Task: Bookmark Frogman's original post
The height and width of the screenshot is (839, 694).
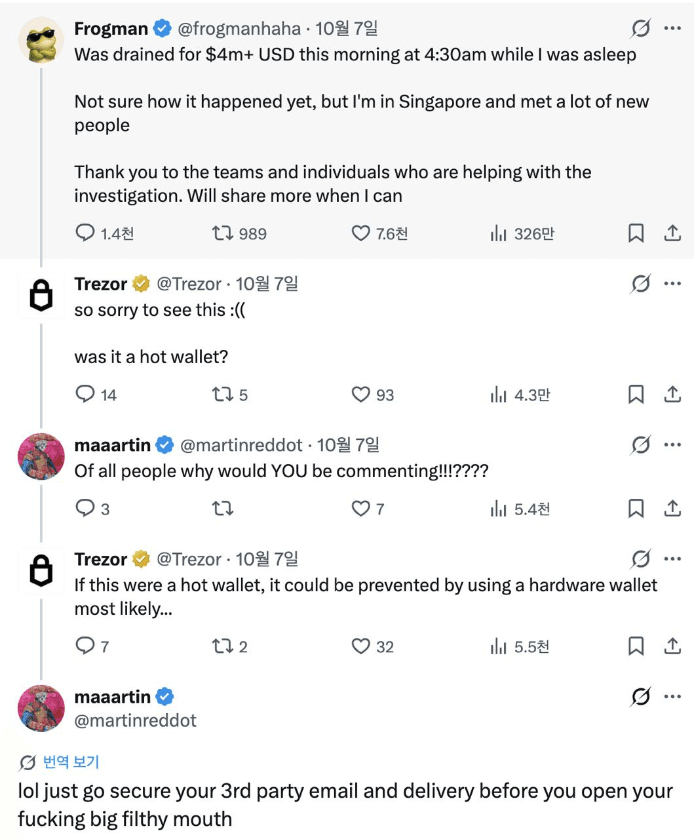Action: pyautogui.click(x=636, y=233)
